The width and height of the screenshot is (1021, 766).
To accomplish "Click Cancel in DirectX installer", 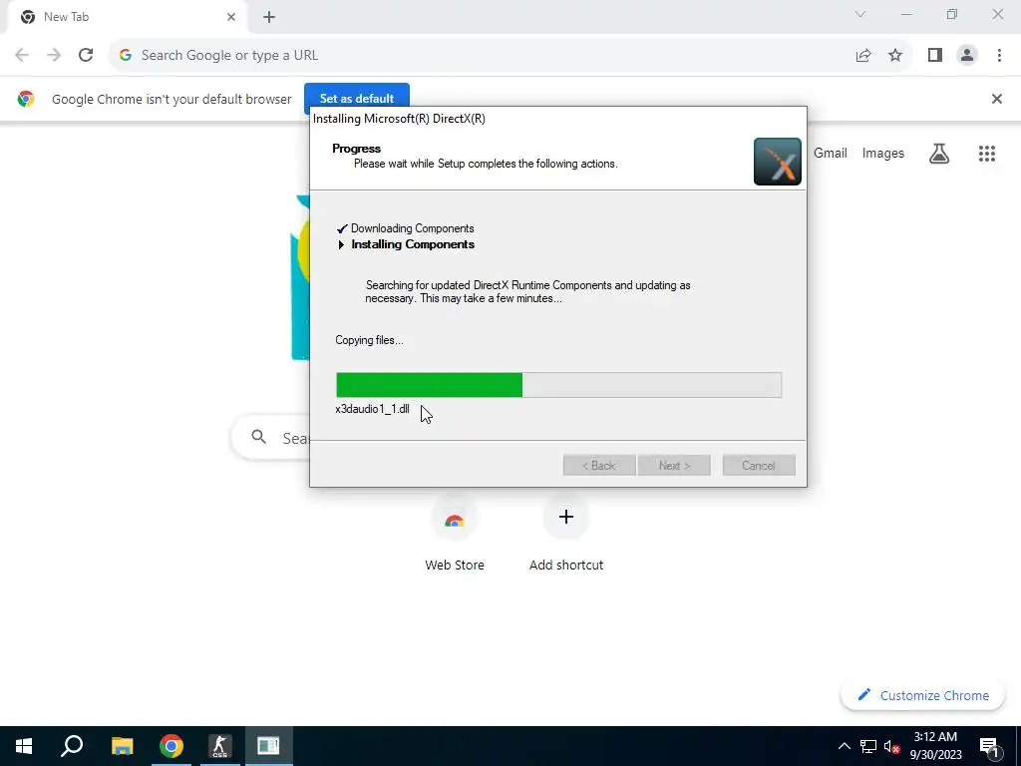I will (x=759, y=465).
